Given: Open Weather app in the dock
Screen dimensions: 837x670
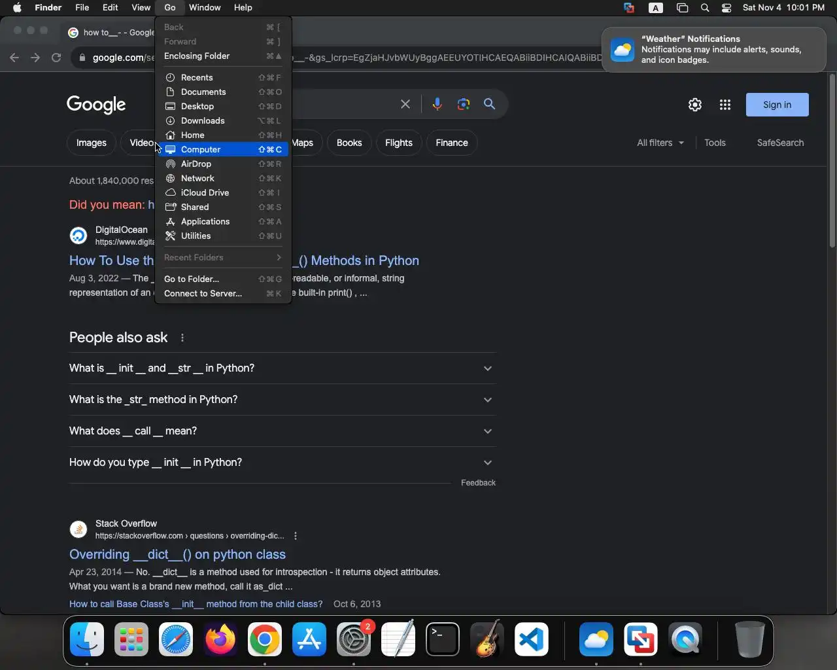Looking at the screenshot, I should click(x=596, y=639).
